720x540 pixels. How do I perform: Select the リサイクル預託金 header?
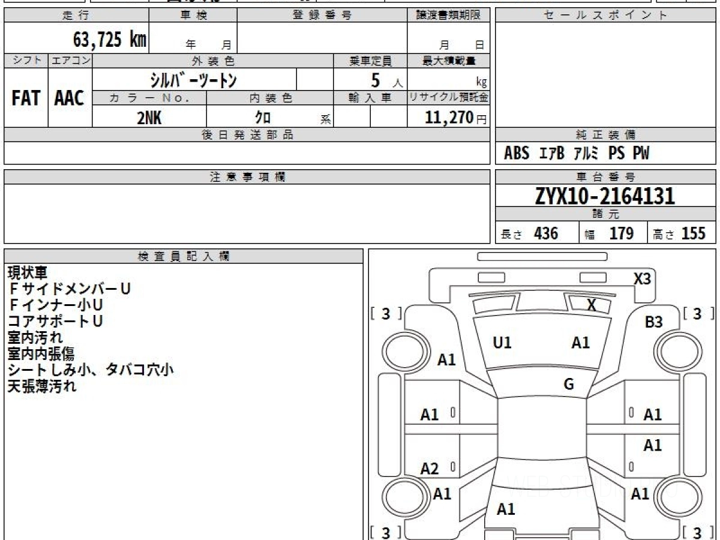(x=448, y=98)
